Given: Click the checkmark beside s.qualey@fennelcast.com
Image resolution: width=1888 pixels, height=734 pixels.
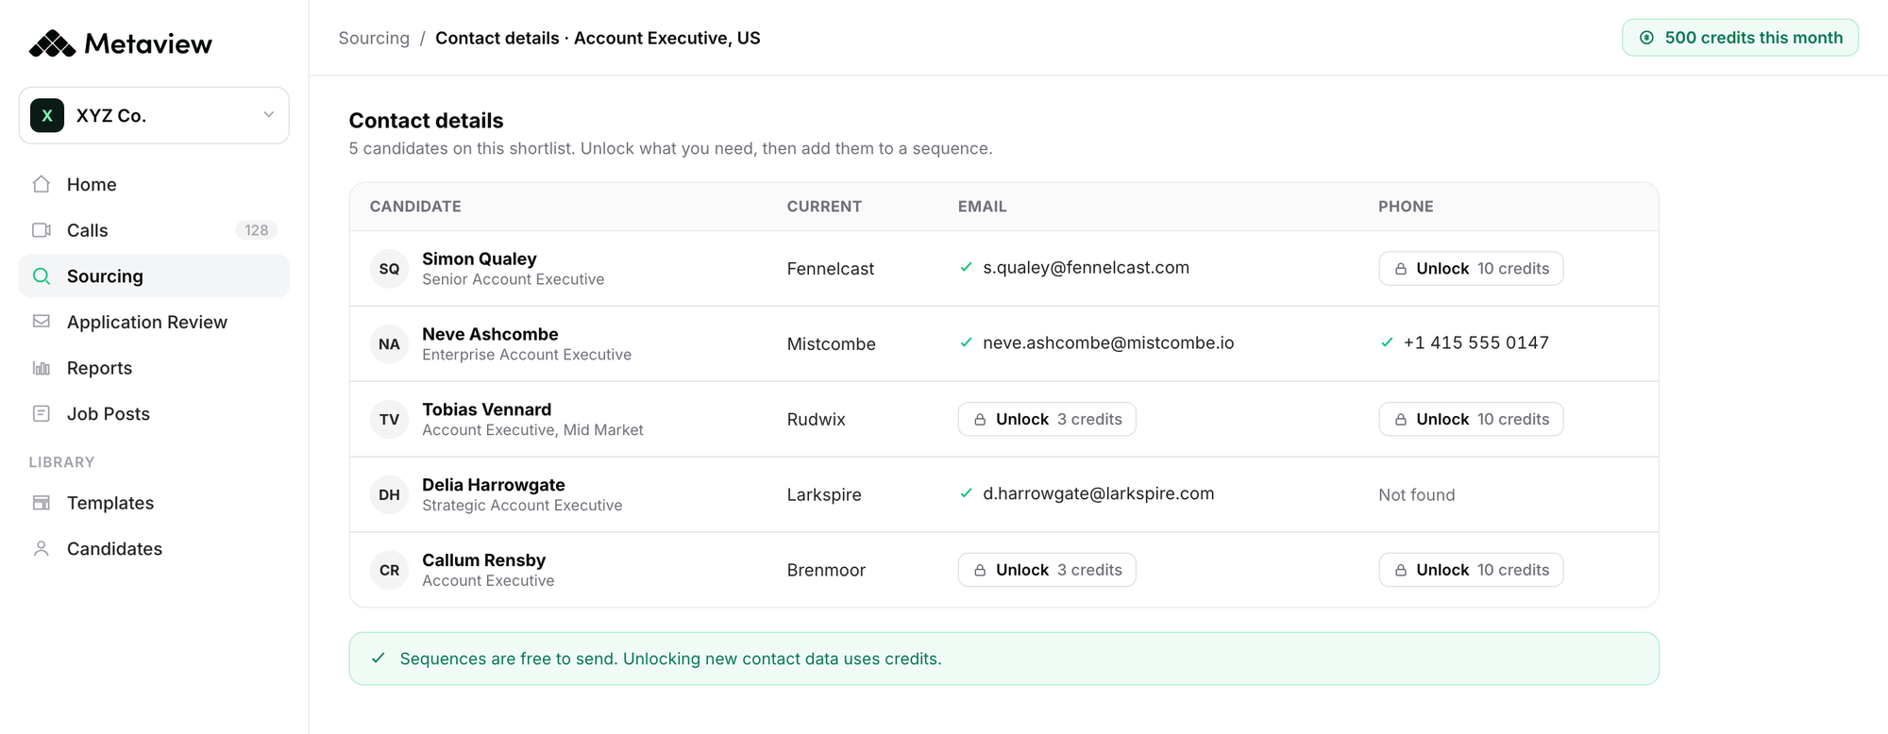Looking at the screenshot, I should point(966,267).
